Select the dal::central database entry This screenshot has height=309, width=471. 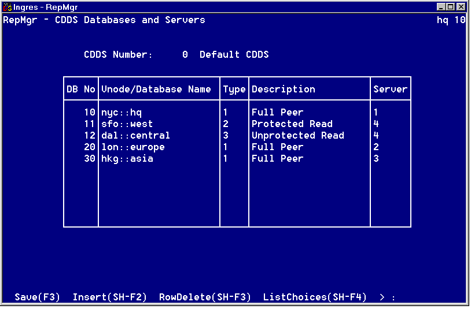[135, 135]
